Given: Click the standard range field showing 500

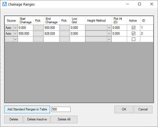Looking at the screenshot, I should pyautogui.click(x=61, y=109).
